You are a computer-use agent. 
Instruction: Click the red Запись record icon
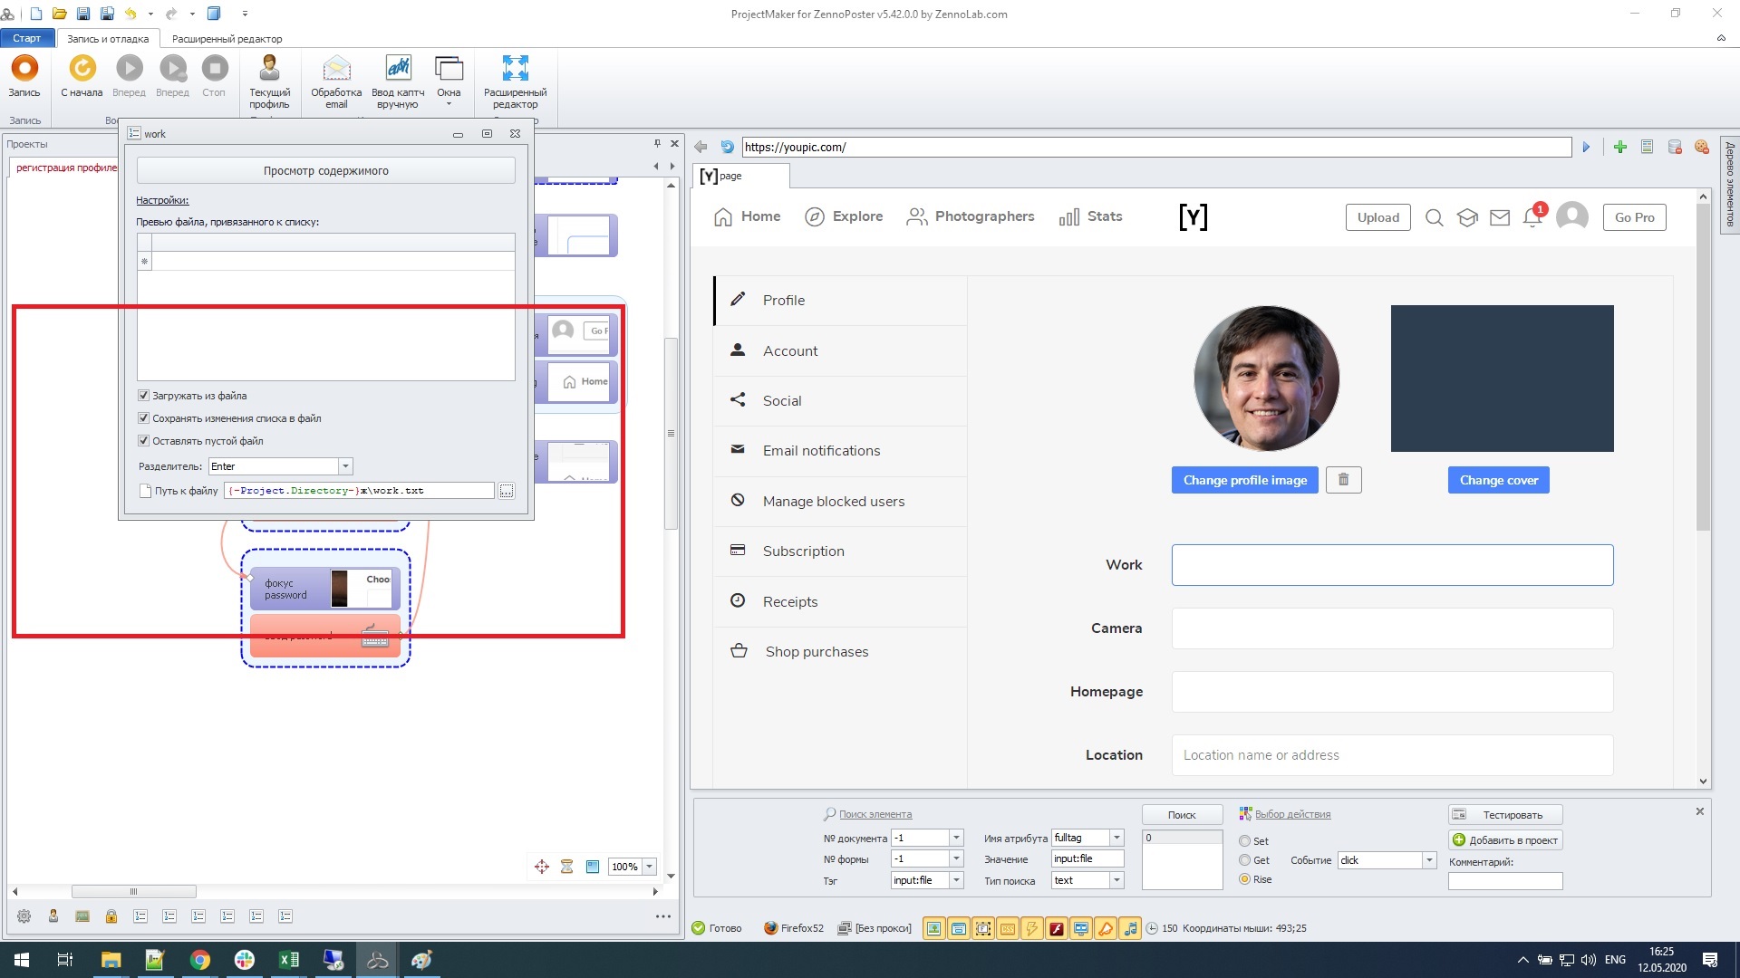[24, 69]
